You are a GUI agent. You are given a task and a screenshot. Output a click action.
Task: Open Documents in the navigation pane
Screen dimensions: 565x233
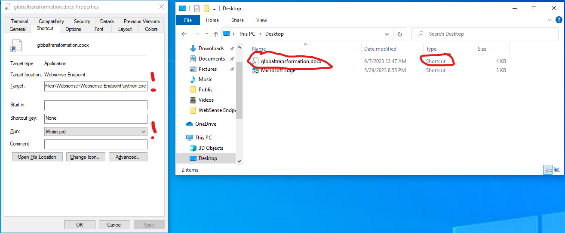(x=212, y=59)
